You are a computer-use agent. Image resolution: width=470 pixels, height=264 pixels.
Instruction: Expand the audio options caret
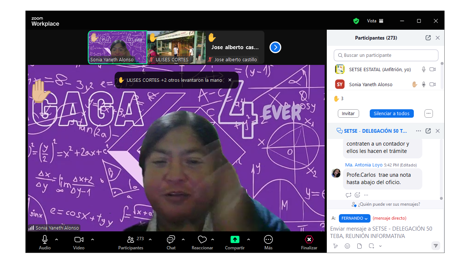click(x=57, y=239)
